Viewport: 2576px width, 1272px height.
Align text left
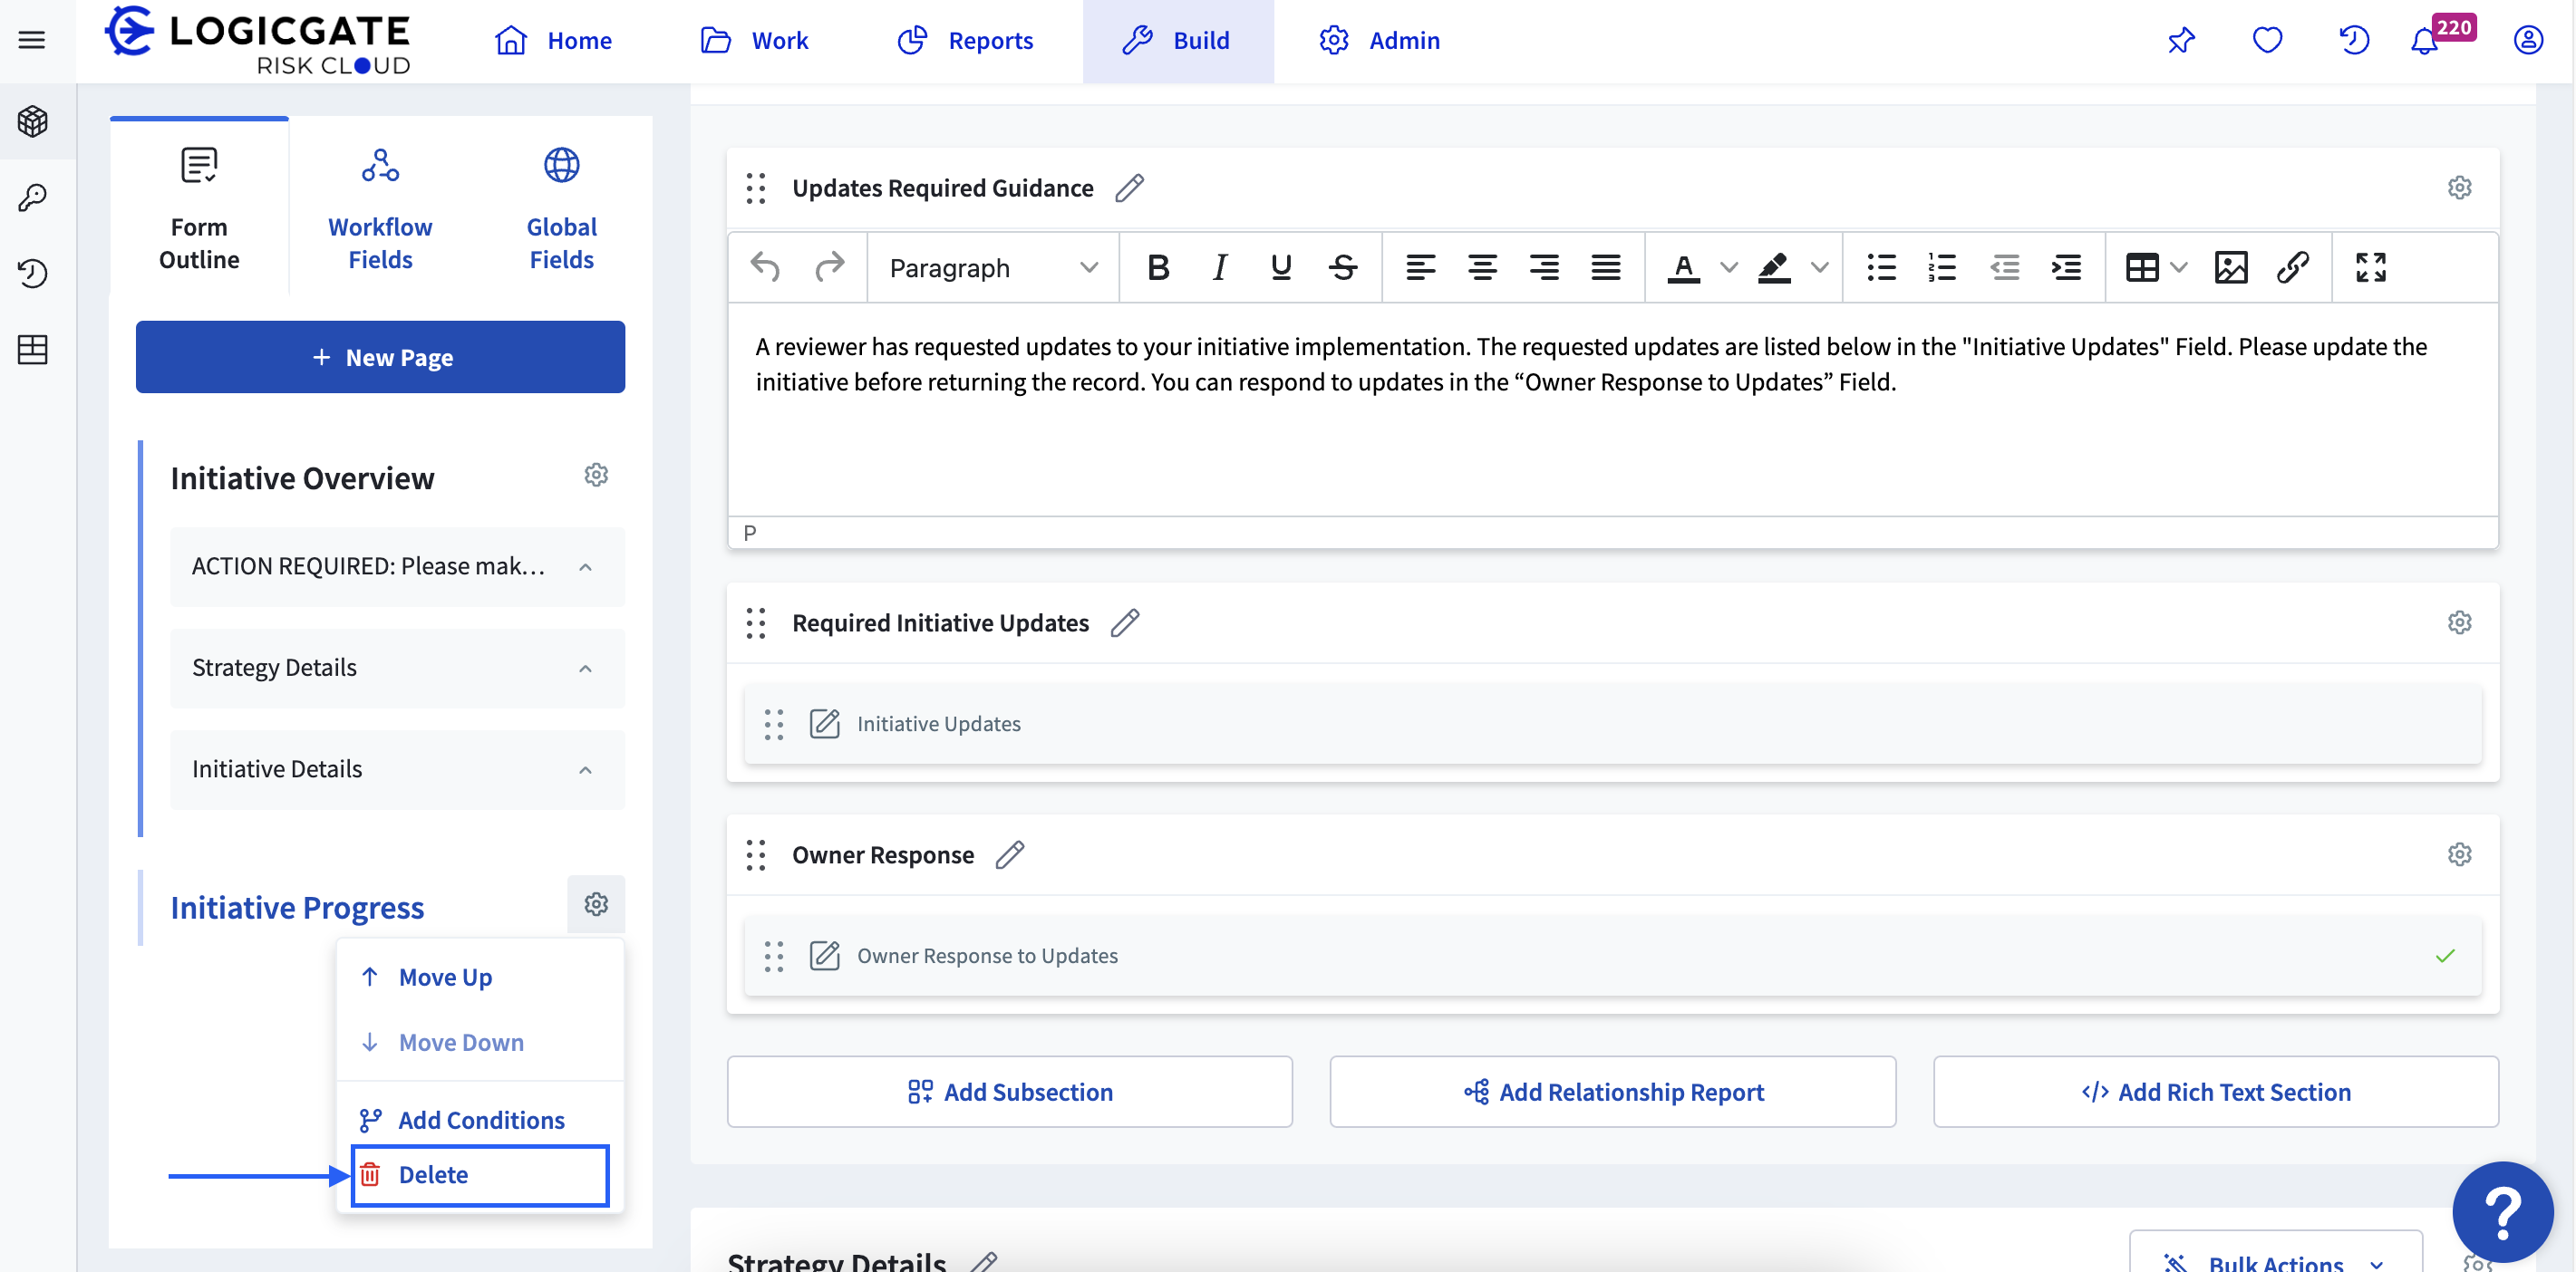coord(1420,266)
